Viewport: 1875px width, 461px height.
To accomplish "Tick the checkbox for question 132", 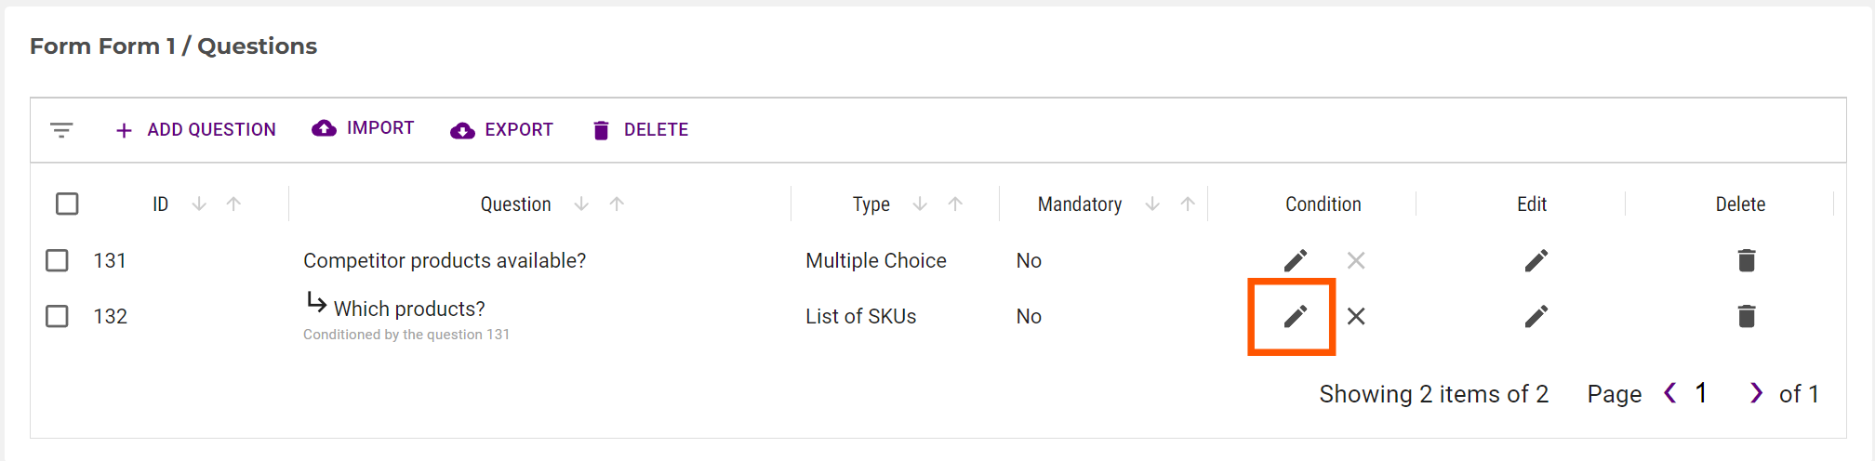I will pyautogui.click(x=58, y=317).
